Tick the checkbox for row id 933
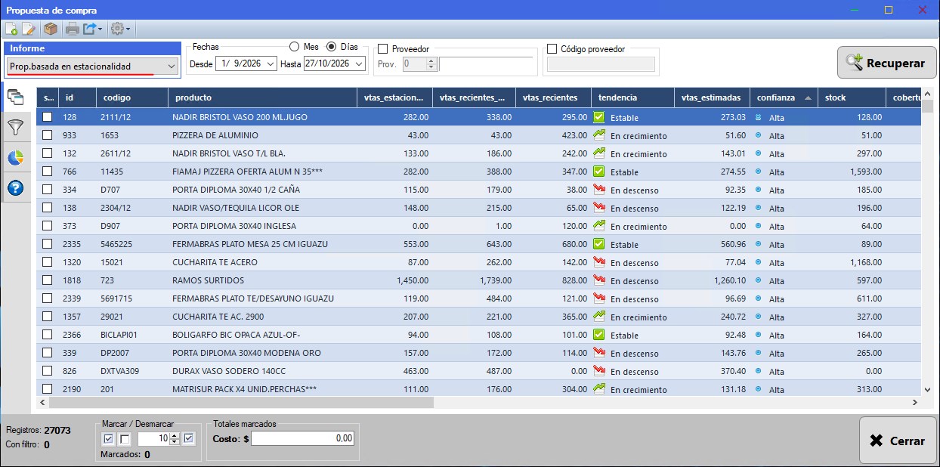Screen dimensions: 940x467 tap(48, 135)
